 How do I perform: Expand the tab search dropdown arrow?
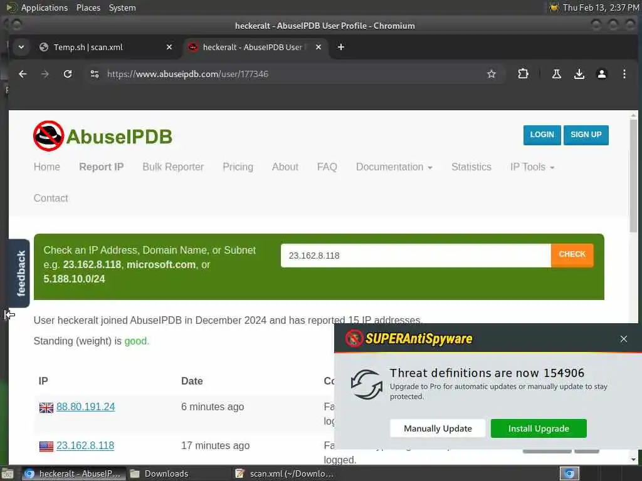[21, 47]
